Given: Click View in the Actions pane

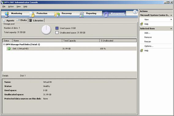Looking at the screenshot, I should click(x=146, y=20).
